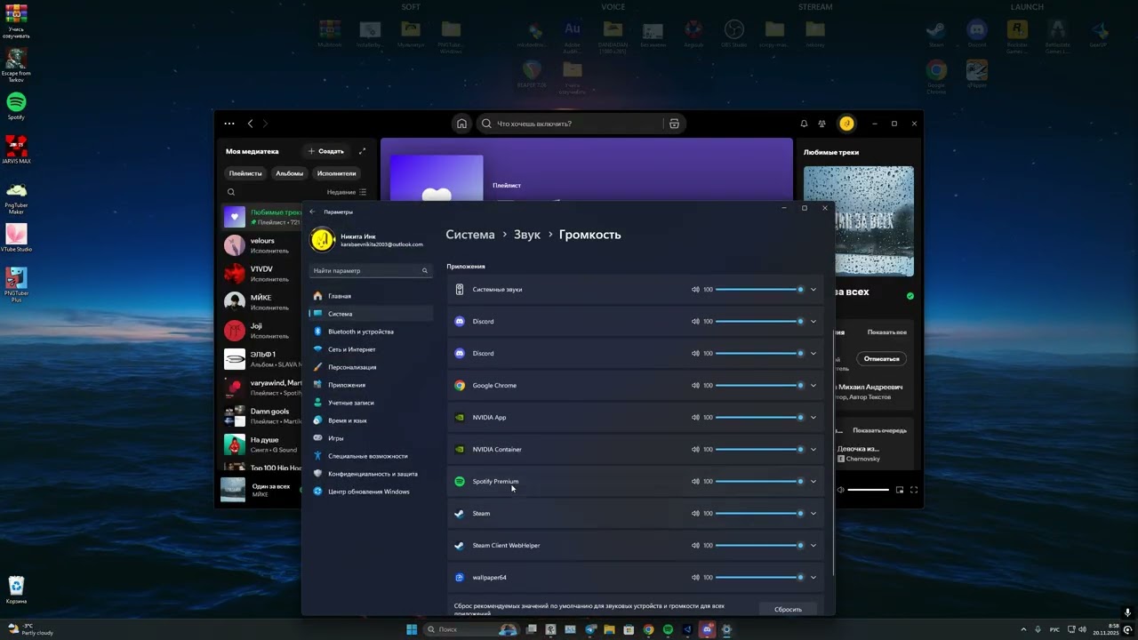Open Spotify from taskbar

click(x=668, y=629)
